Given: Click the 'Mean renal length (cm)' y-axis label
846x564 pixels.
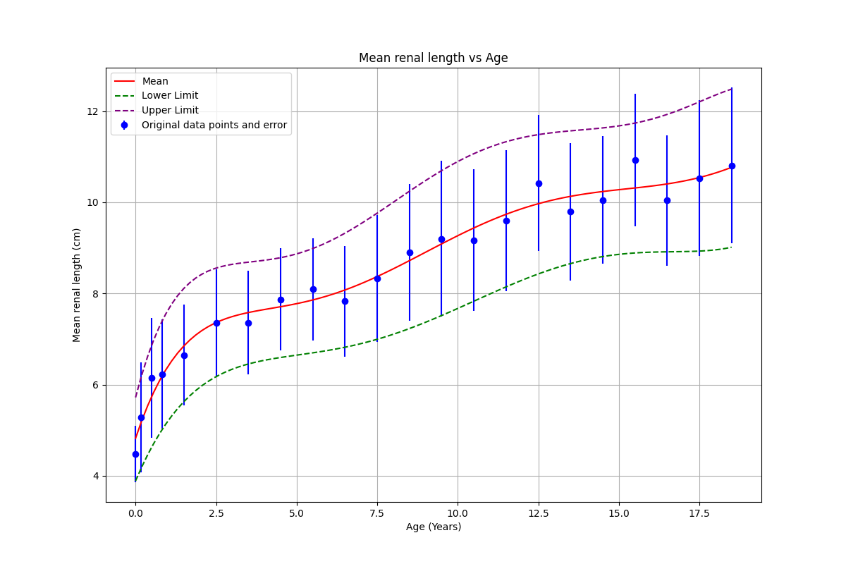Looking at the screenshot, I should click(x=77, y=285).
